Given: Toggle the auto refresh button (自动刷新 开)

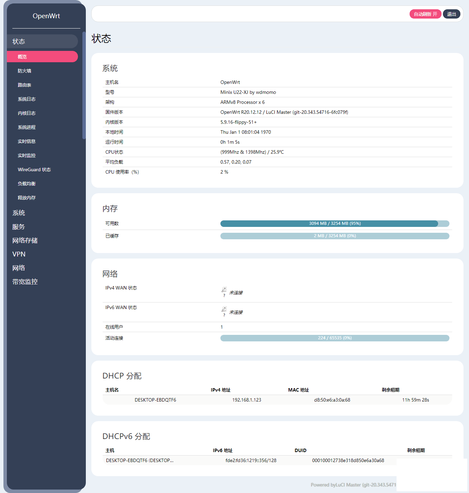Looking at the screenshot, I should coord(425,14).
